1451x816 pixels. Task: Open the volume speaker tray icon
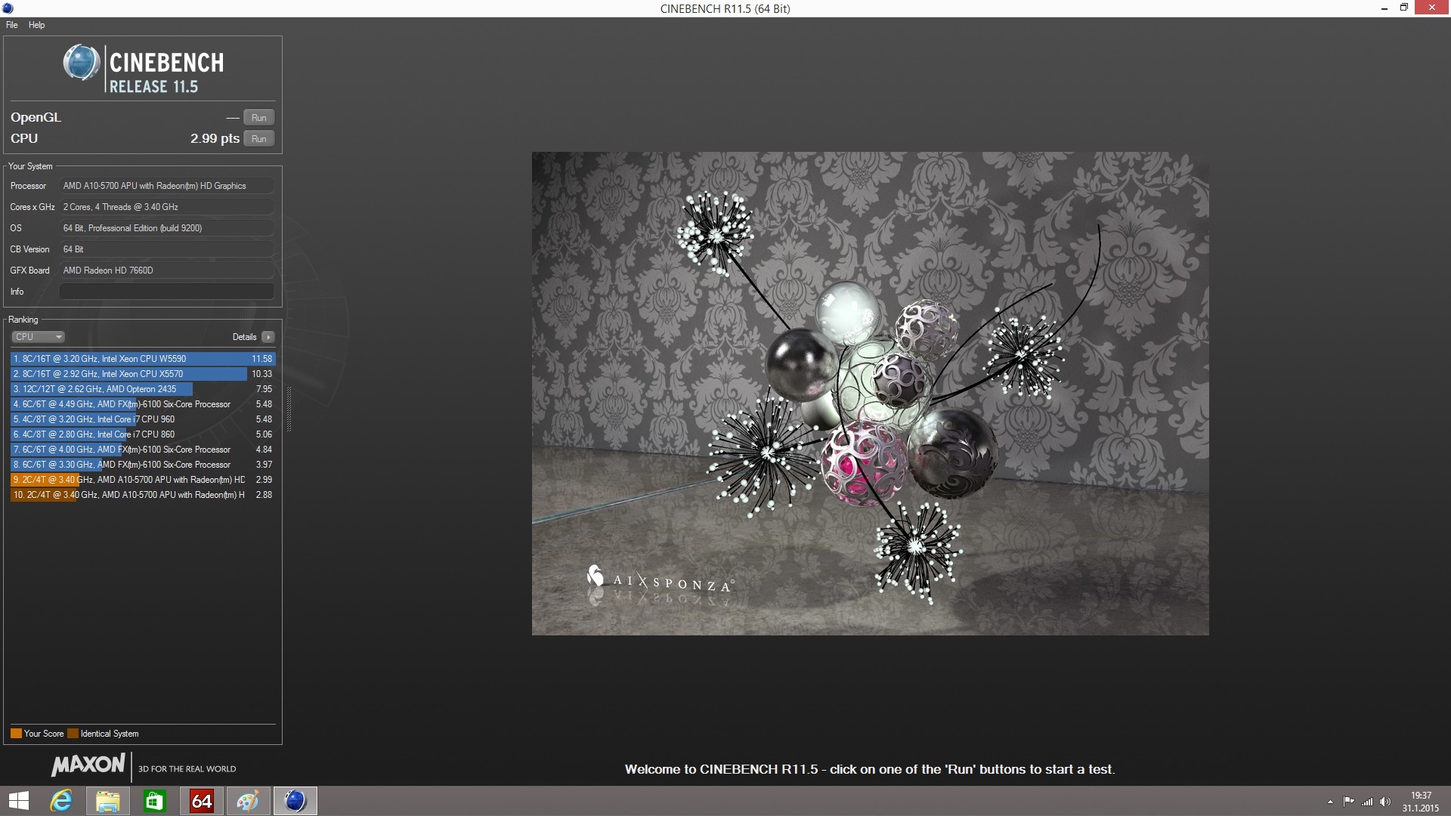[x=1384, y=802]
